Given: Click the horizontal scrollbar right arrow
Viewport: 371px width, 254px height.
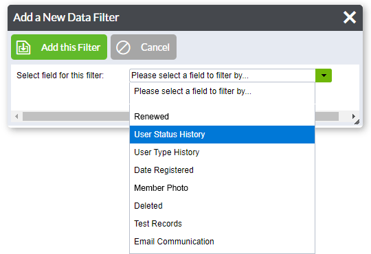Looking at the screenshot, I should [354, 116].
